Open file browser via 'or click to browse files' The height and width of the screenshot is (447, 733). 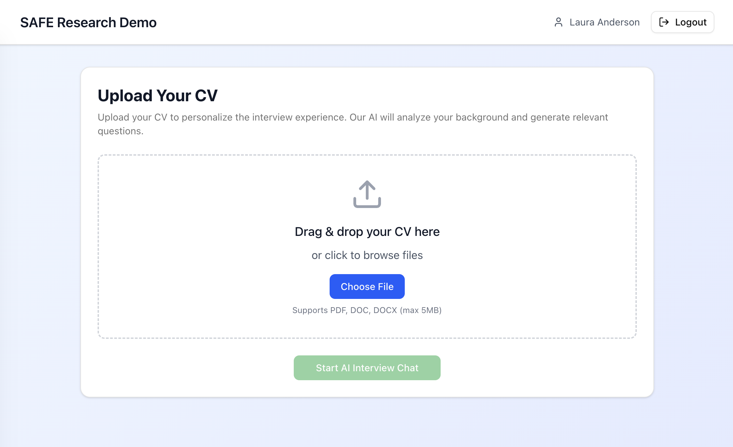367,255
